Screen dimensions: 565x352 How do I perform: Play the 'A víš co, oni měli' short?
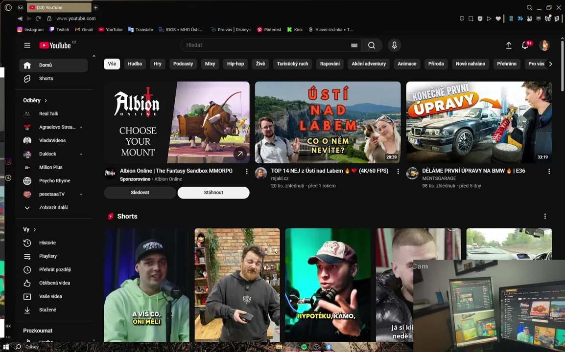tap(146, 285)
